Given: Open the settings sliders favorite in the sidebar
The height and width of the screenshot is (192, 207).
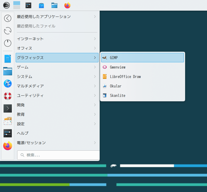Looking at the screenshot, I should click(8, 133).
